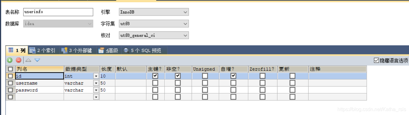Viewport: 409px width, 115px height.
Task: Check Zerofill for password column
Action: point(263,90)
